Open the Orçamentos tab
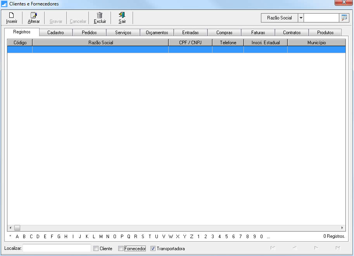 (x=157, y=33)
